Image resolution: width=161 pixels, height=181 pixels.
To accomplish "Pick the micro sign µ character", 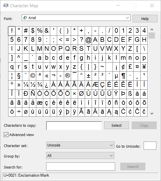I will [116, 76].
